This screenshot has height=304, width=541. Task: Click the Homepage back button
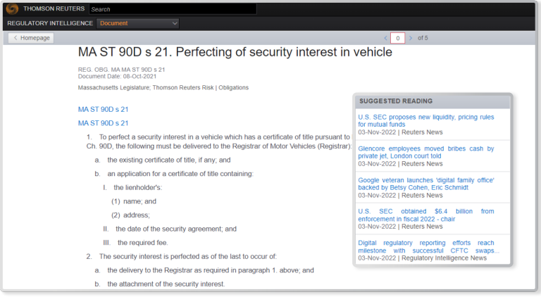[x=31, y=38]
